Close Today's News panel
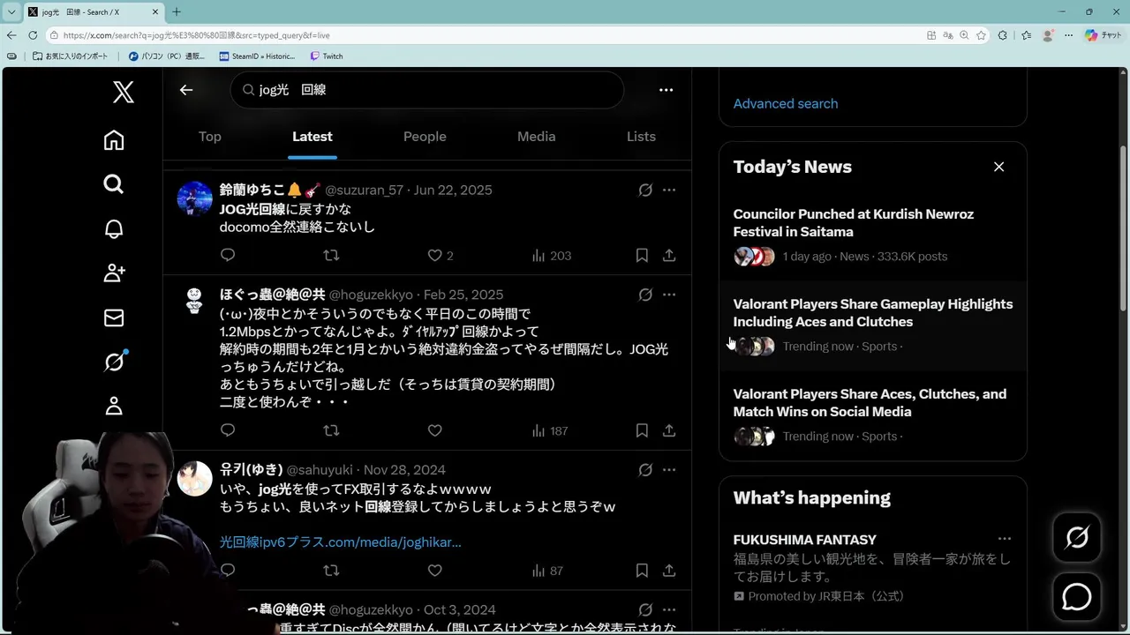The width and height of the screenshot is (1130, 635). tap(998, 167)
